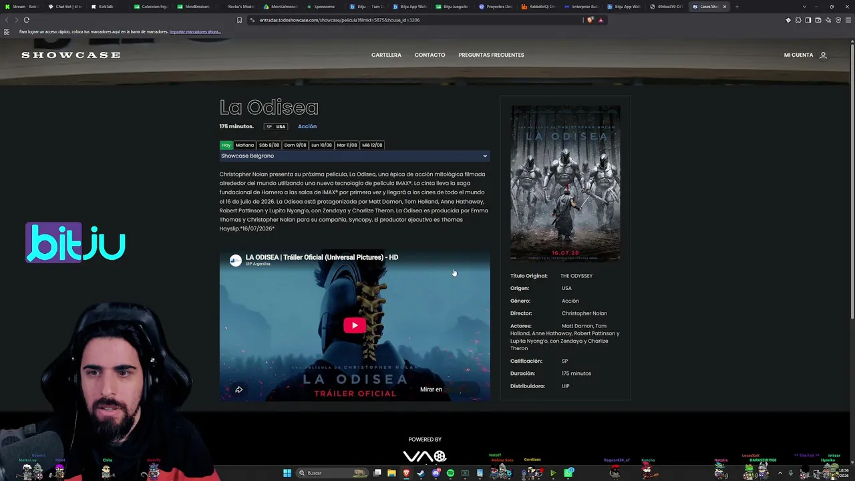Click the director name Christopher Nolan
Screen dimensions: 855x481
click(584, 313)
